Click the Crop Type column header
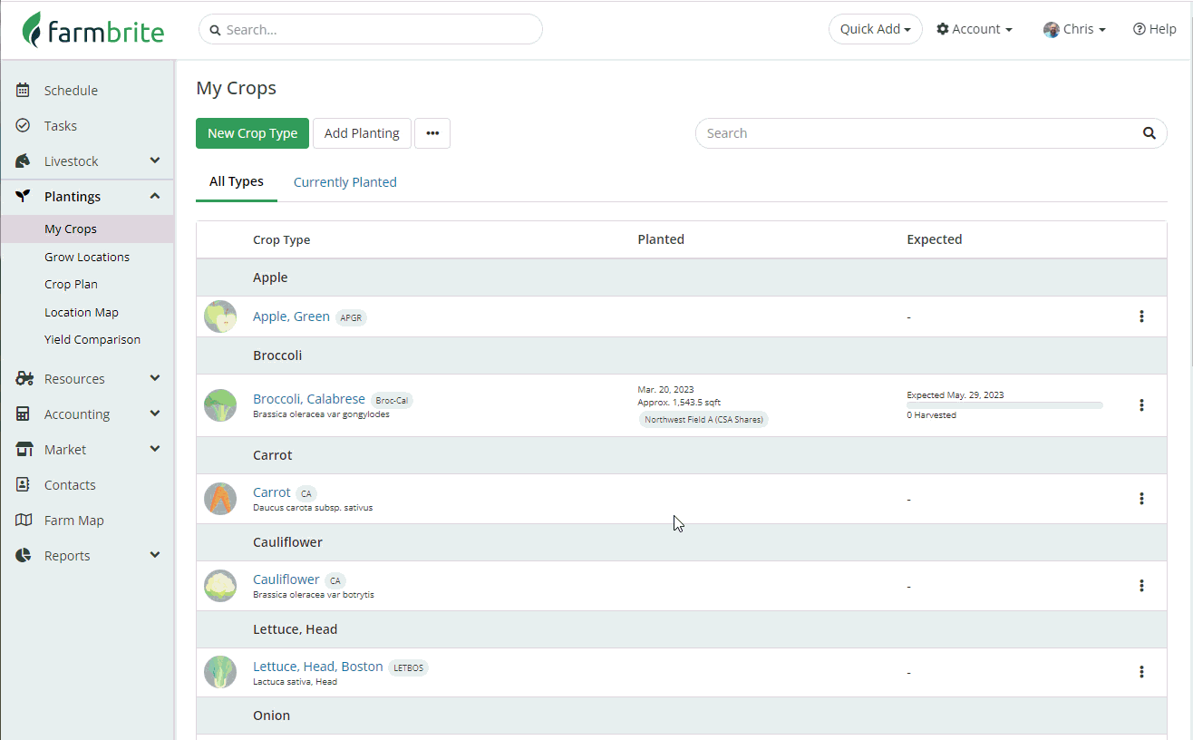 coord(282,240)
